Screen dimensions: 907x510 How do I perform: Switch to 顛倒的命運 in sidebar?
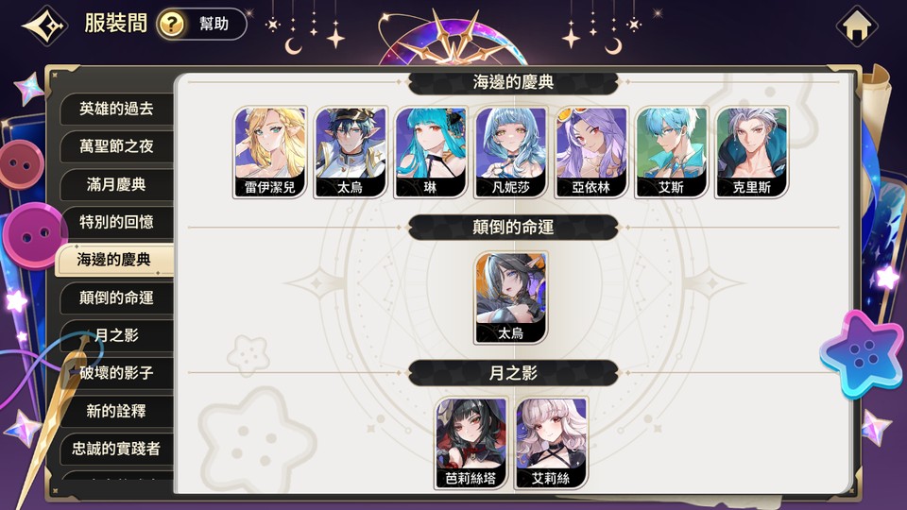point(116,297)
